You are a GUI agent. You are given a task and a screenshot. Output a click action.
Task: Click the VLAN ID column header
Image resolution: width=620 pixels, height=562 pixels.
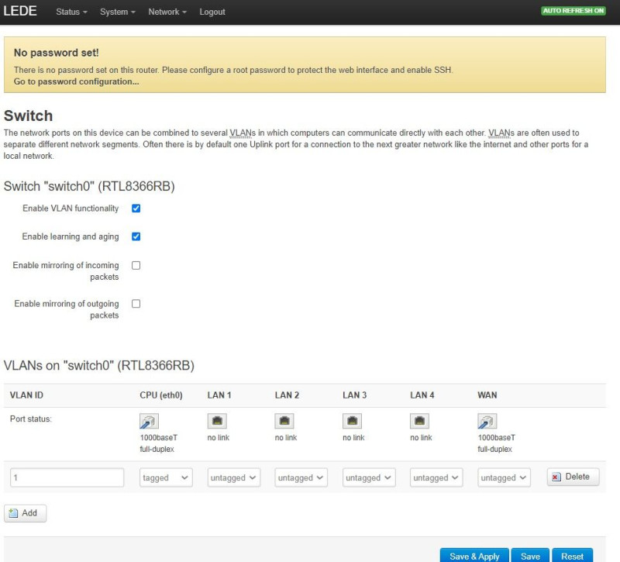[x=26, y=395]
